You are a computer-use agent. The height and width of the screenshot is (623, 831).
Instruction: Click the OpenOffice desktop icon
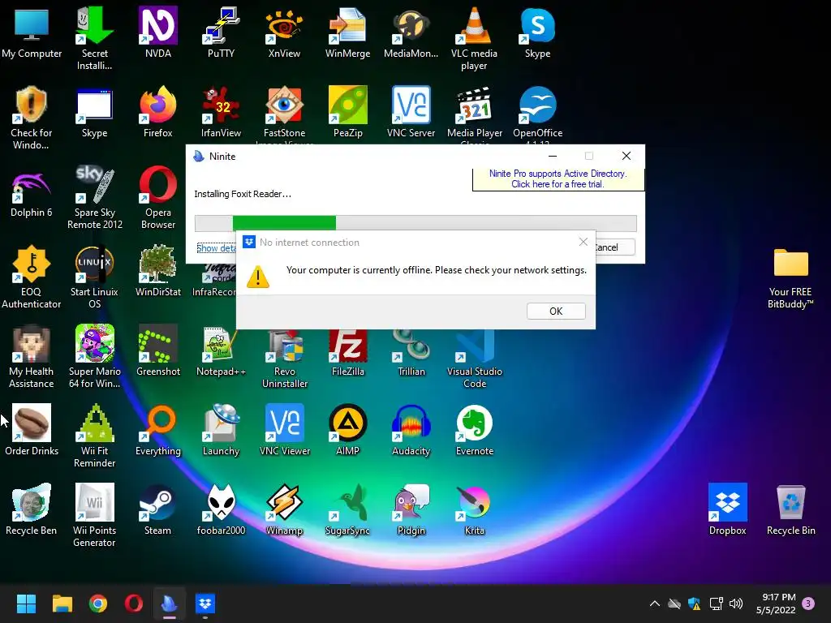coord(537,112)
